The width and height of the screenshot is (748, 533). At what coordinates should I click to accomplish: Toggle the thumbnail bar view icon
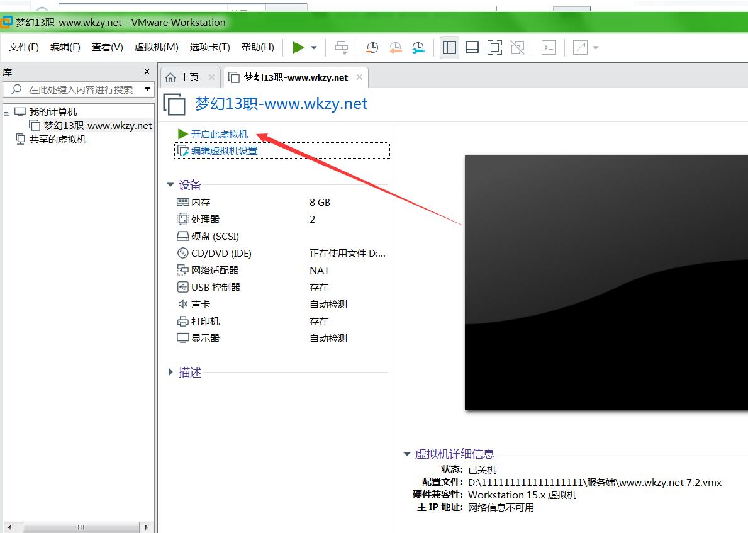pyautogui.click(x=472, y=48)
